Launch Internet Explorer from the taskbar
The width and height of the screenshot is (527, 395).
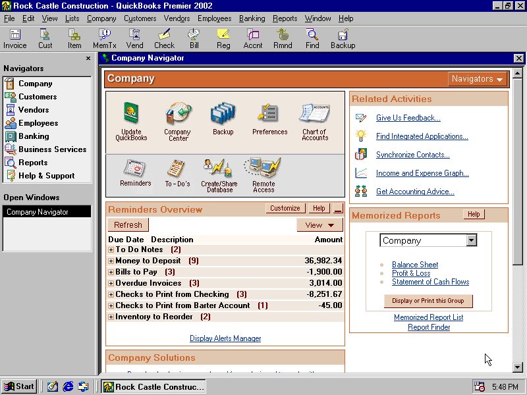point(68,387)
